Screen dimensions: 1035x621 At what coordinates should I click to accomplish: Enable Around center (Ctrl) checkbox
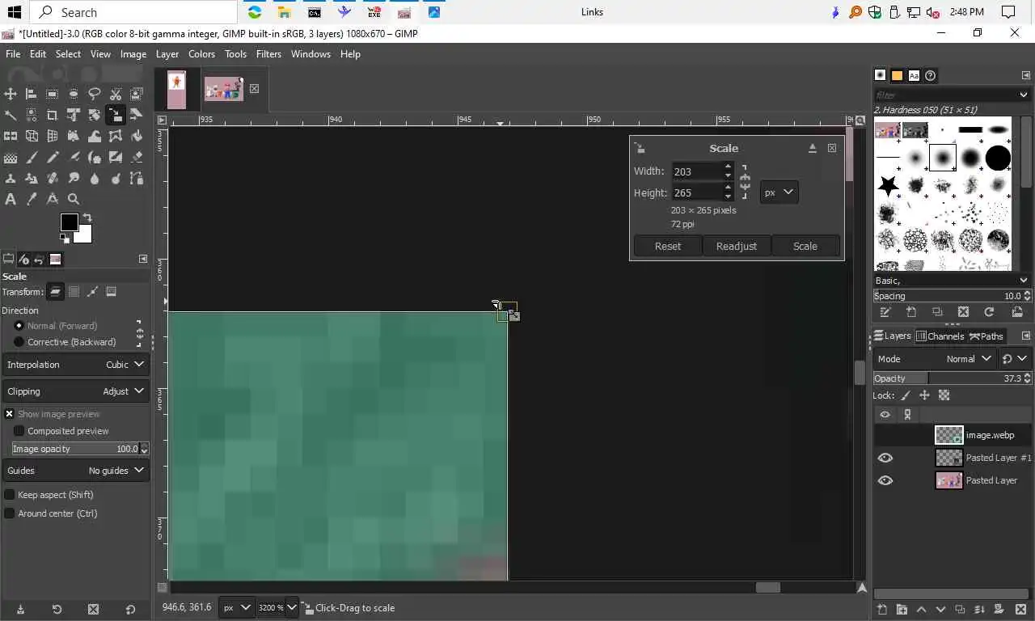pos(10,513)
